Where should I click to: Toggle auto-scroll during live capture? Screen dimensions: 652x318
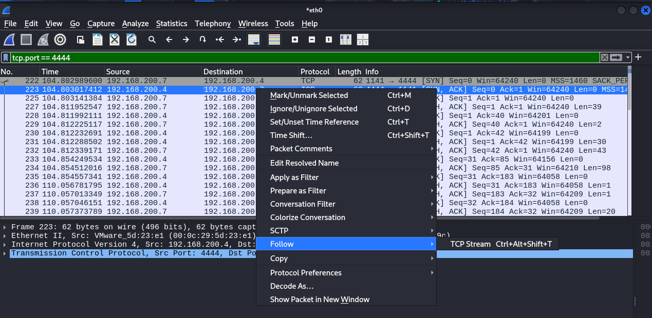[x=254, y=39]
